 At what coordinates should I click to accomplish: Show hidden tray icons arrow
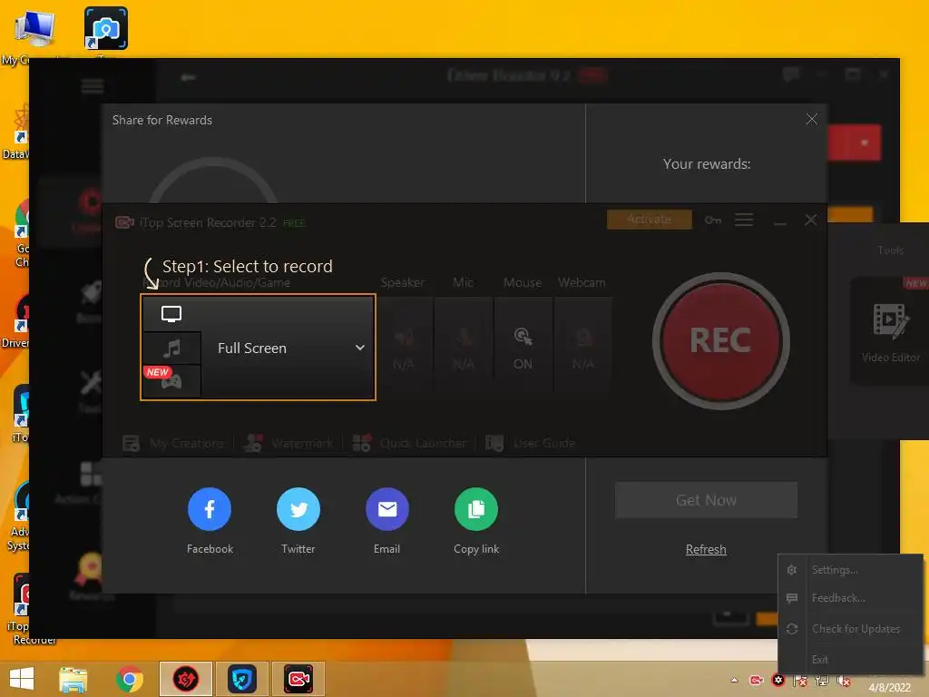point(734,680)
